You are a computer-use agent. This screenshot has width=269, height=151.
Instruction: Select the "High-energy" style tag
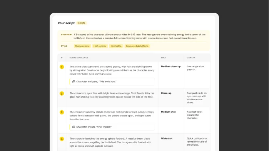pyautogui.click(x=100, y=46)
